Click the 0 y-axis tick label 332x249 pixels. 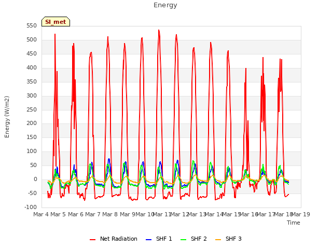tap(35, 179)
